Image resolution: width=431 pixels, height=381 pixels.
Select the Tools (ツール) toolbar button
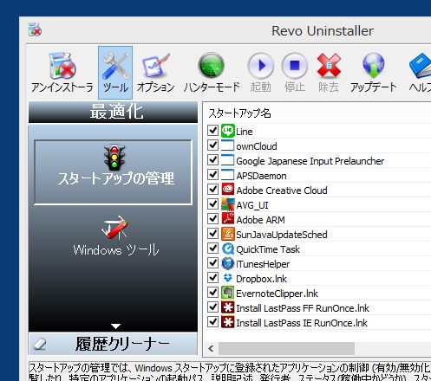[115, 73]
